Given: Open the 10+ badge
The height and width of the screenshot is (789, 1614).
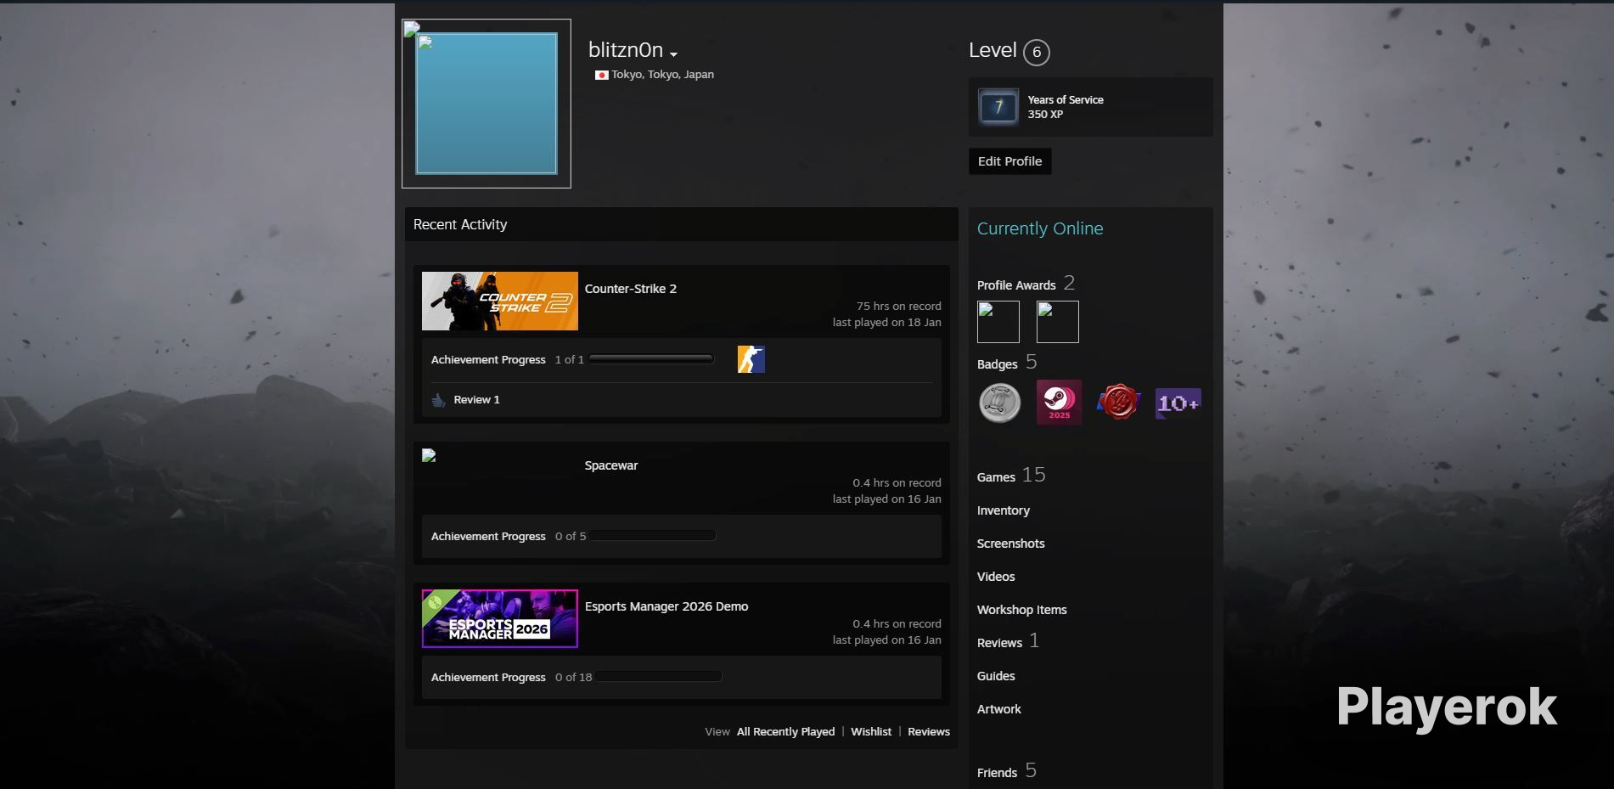Looking at the screenshot, I should pyautogui.click(x=1178, y=403).
